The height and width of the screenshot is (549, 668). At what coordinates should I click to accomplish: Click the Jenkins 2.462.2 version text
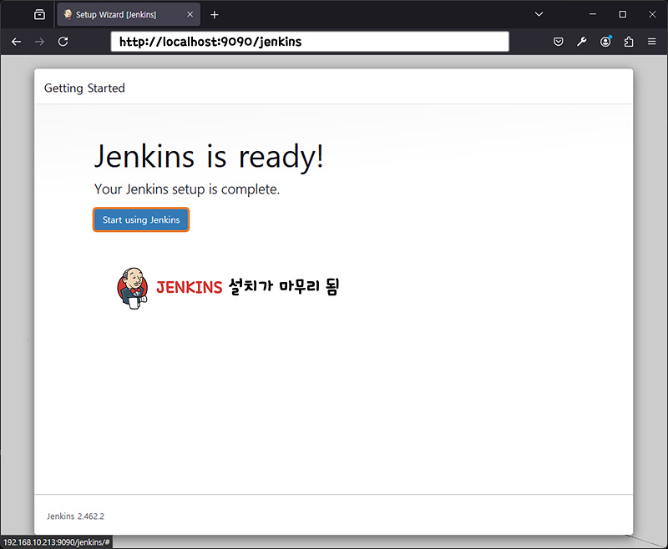pos(75,516)
